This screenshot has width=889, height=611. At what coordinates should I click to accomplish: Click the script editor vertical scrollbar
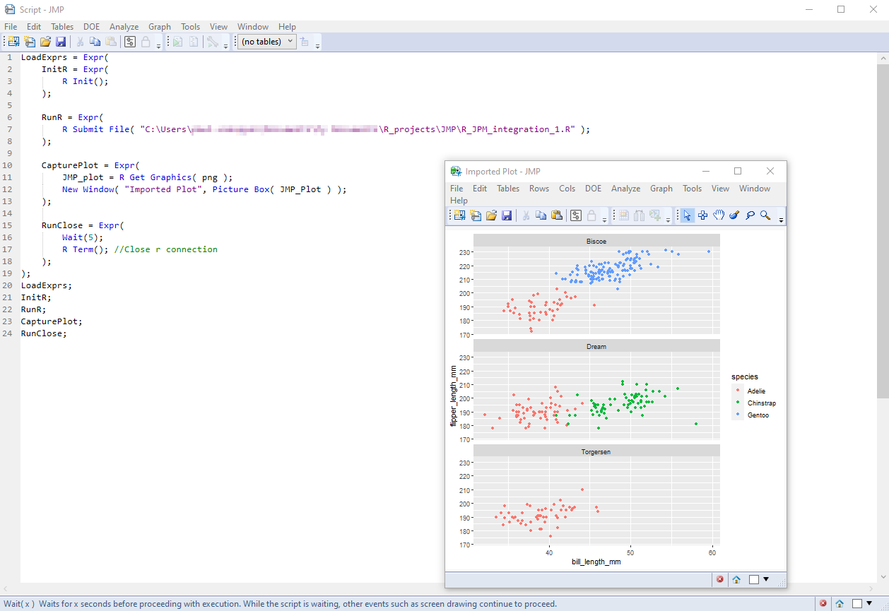883,231
